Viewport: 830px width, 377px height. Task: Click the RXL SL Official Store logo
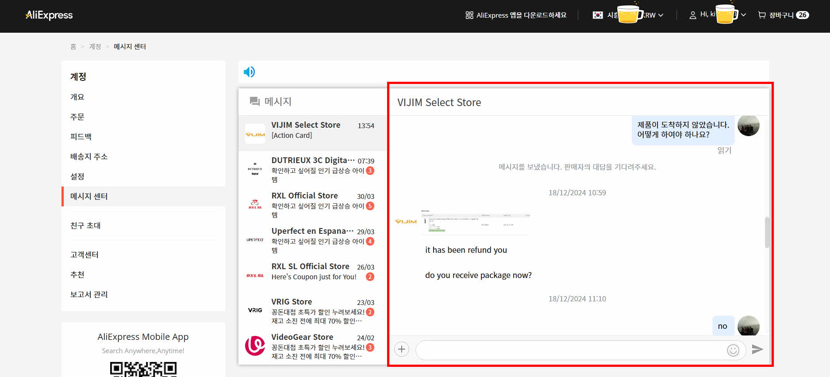coord(255,275)
